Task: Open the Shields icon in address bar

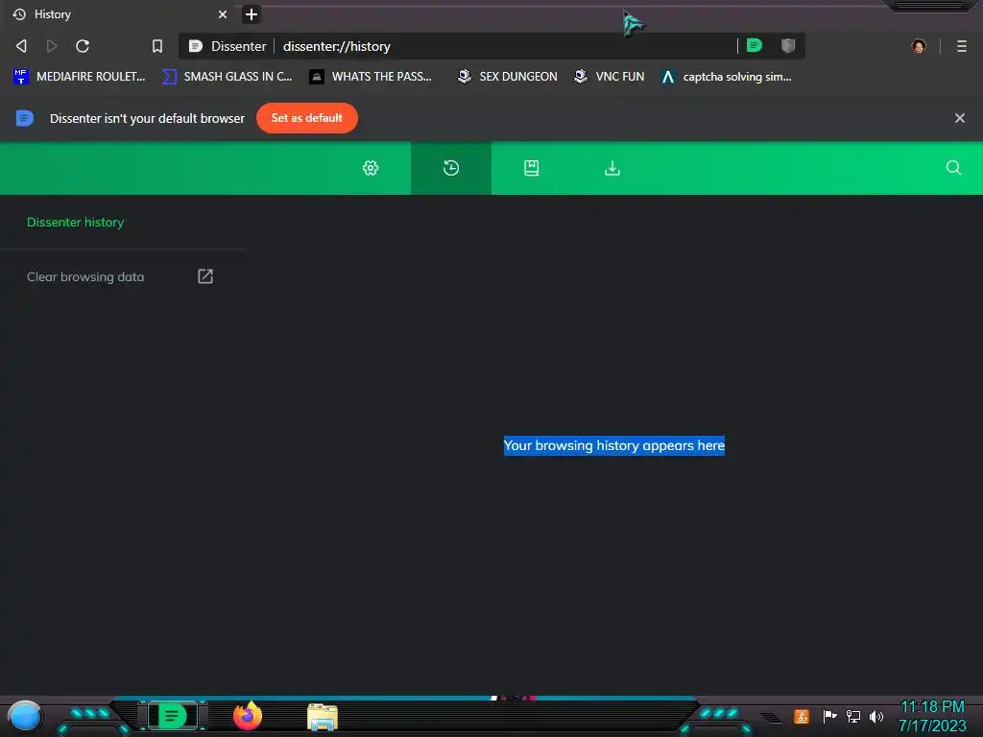Action: 788,45
